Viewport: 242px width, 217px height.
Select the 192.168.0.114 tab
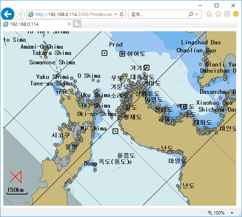(x=35, y=24)
